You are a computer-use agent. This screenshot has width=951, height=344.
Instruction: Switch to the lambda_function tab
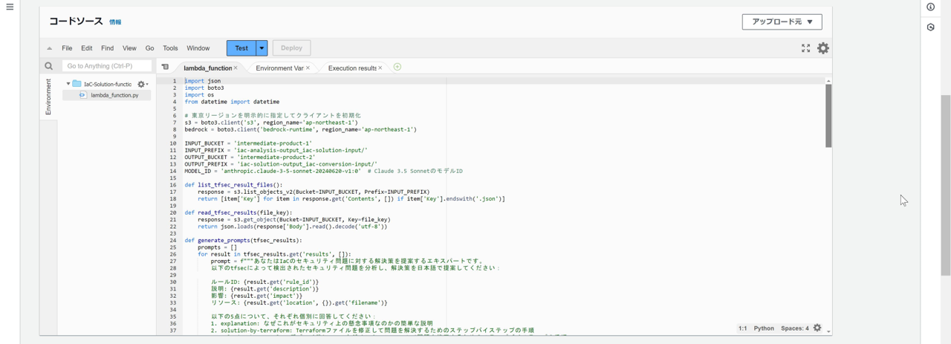(x=208, y=68)
